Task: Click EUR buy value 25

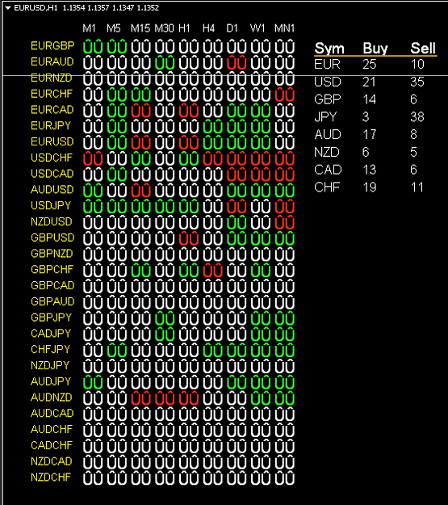Action: pyautogui.click(x=370, y=64)
